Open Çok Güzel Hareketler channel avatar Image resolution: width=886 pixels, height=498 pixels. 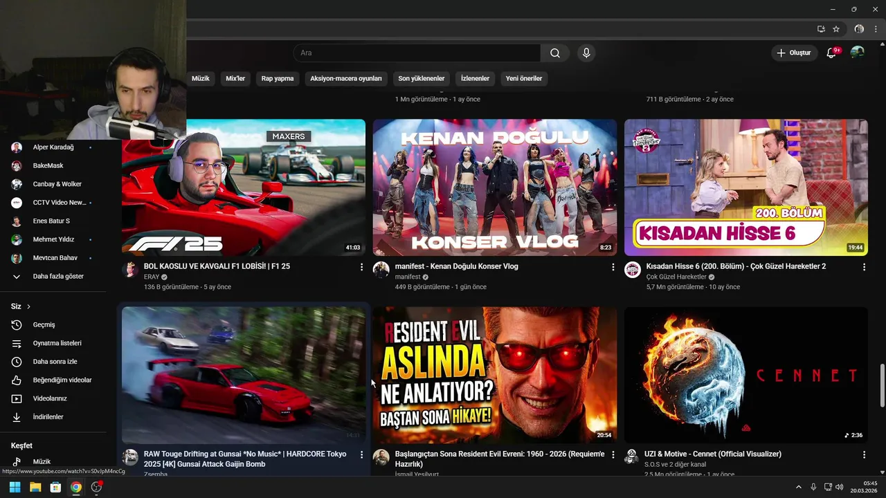[633, 270]
